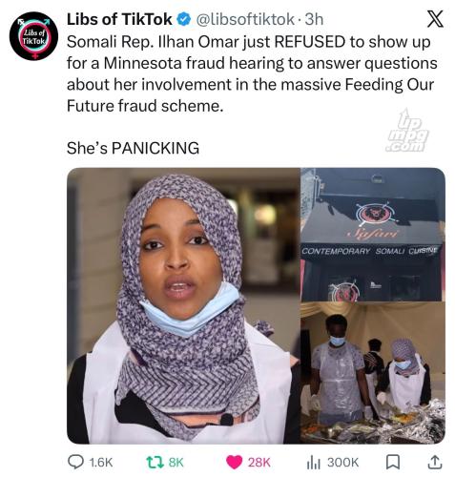Open the view analytics bar chart icon
Screen dimensions: 455x477
coord(313,462)
